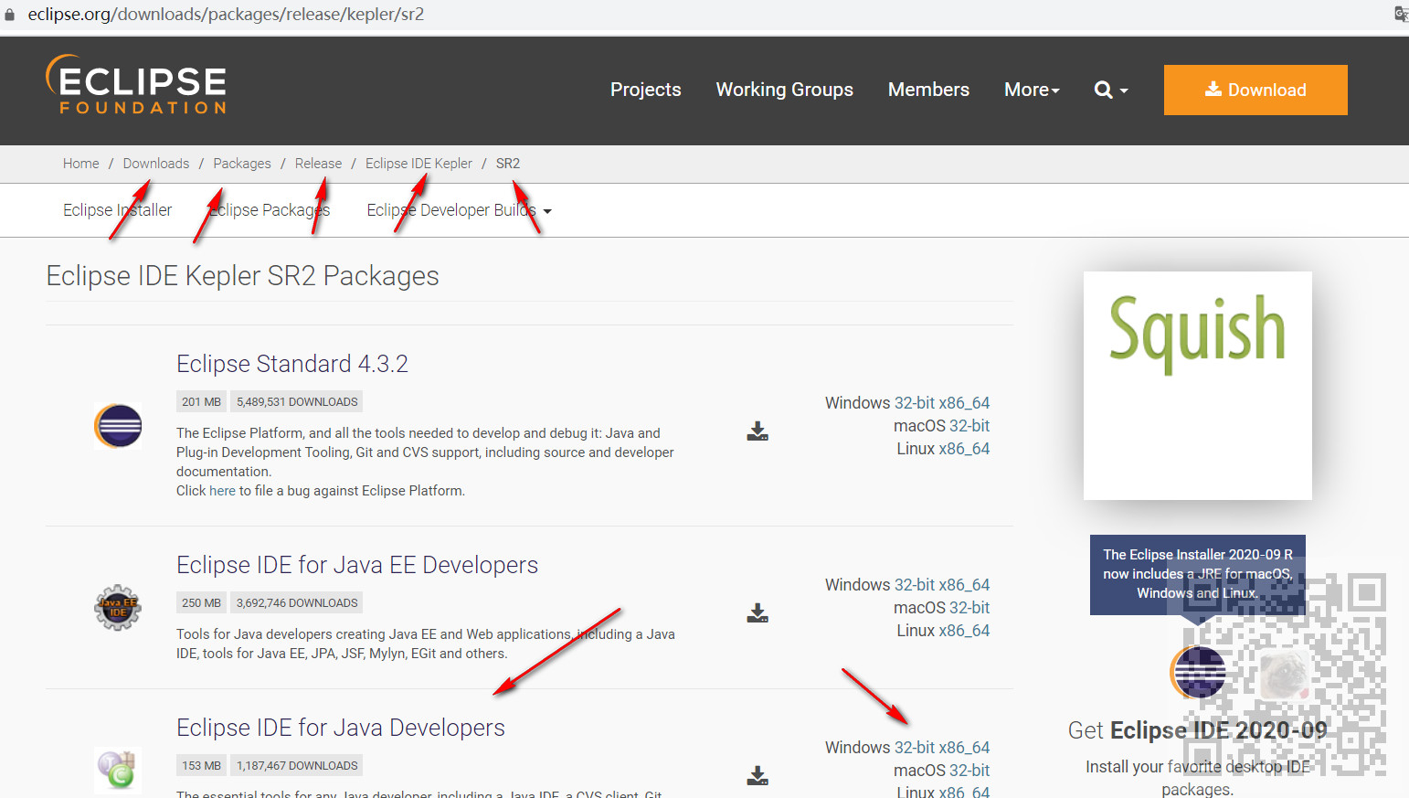Select the Eclipse Packages tab
Image resolution: width=1409 pixels, height=798 pixels.
tap(269, 210)
